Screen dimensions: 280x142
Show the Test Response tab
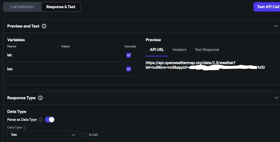coord(207,50)
